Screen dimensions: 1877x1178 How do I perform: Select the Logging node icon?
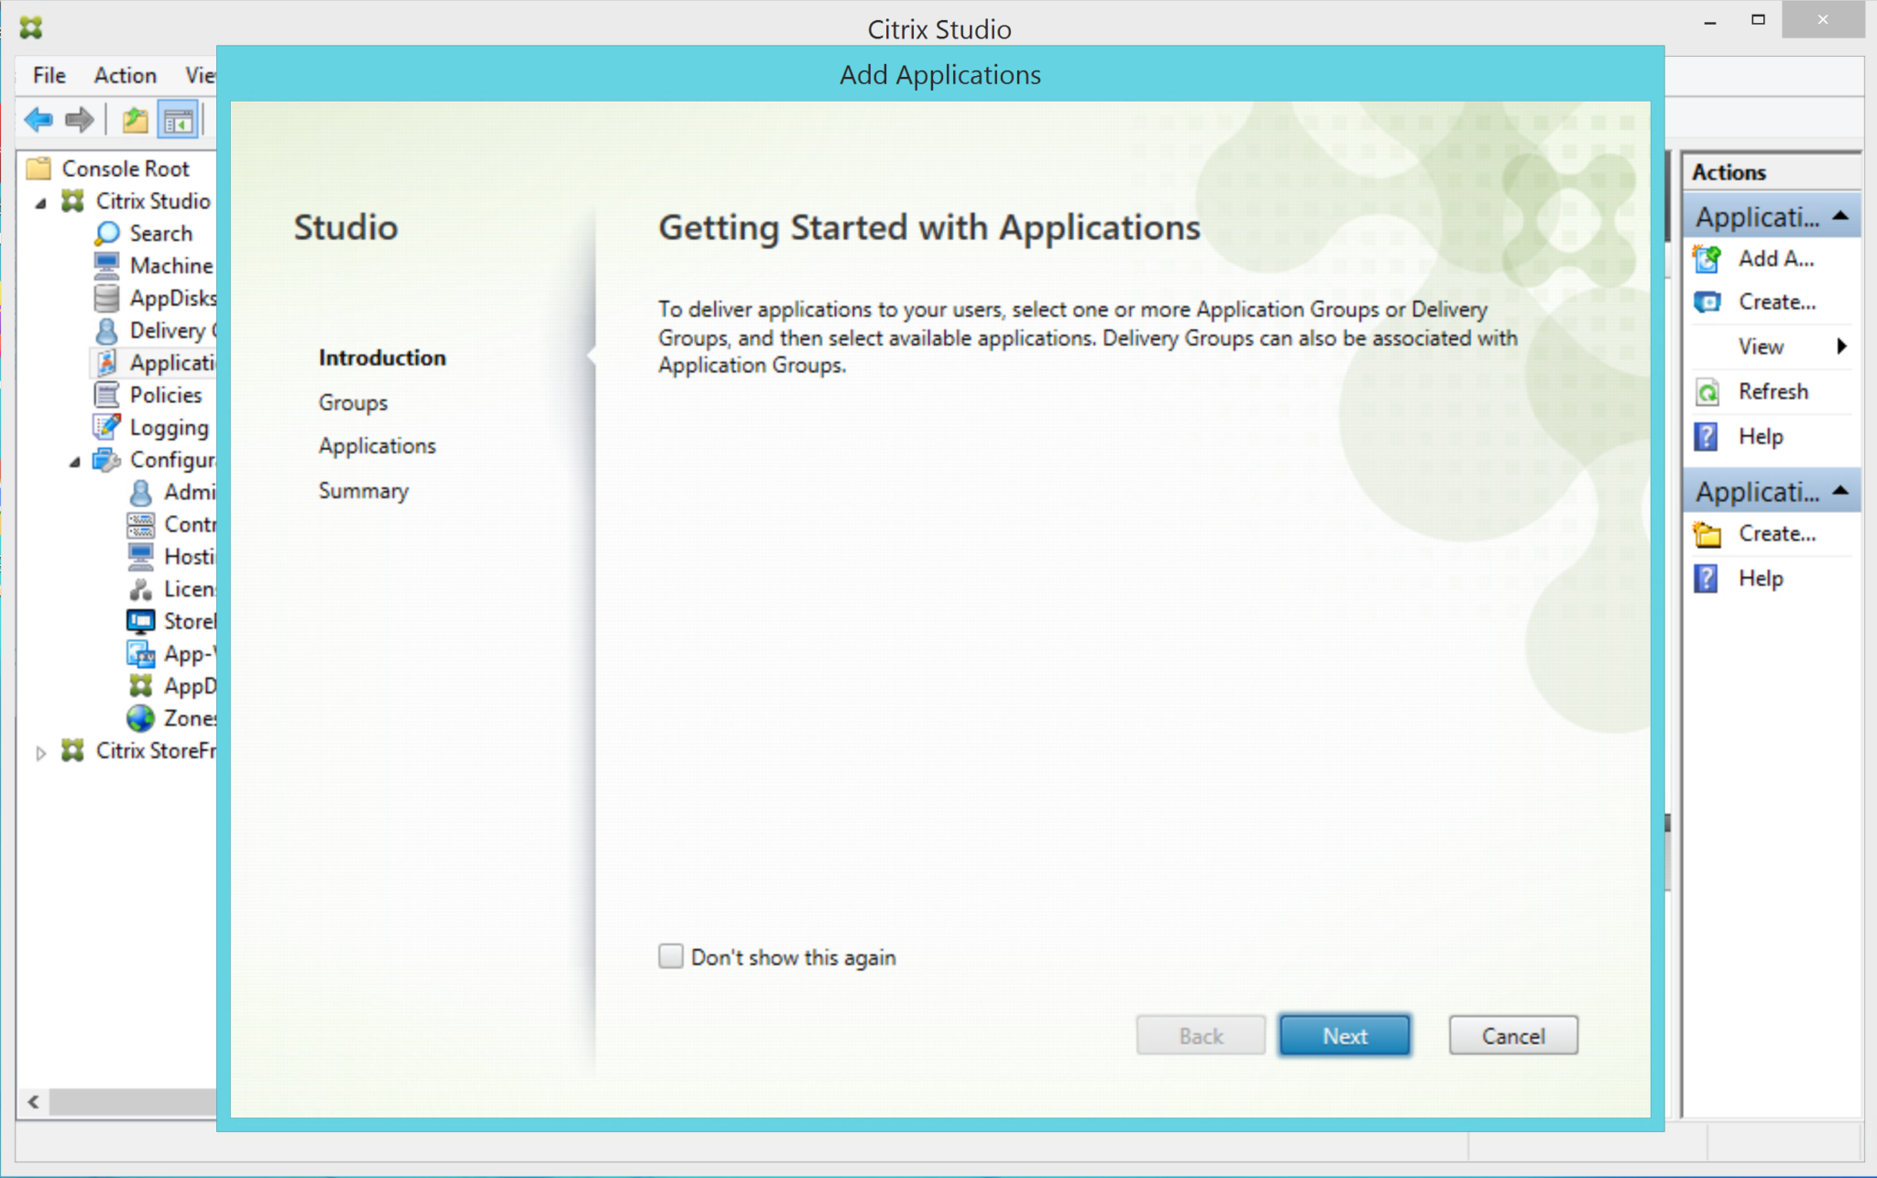click(107, 427)
